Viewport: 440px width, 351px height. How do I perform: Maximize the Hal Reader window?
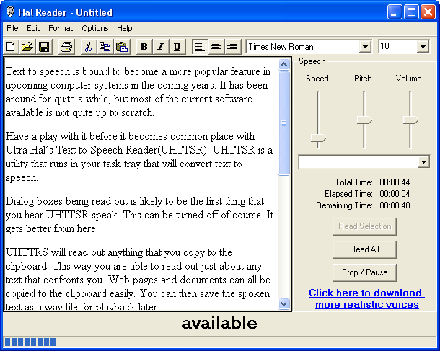[411, 12]
